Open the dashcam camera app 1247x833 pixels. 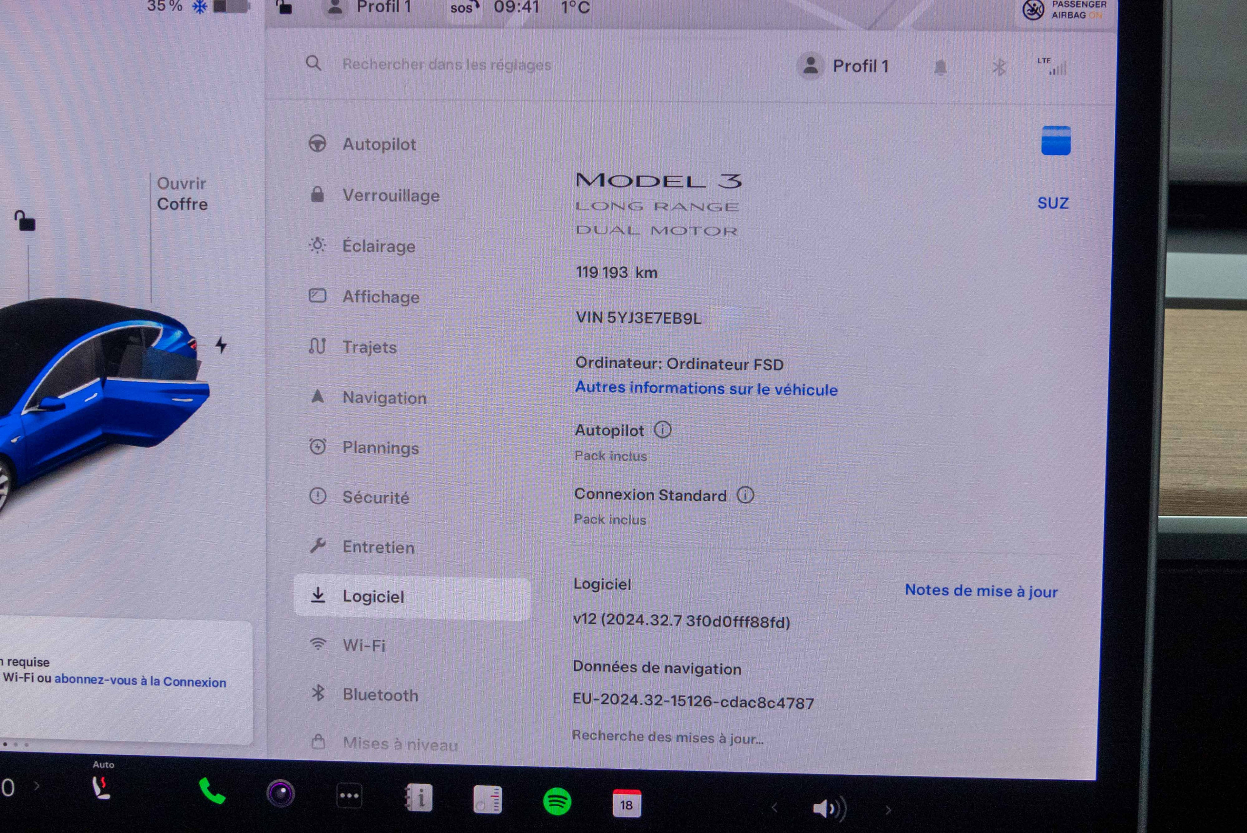[x=281, y=794]
